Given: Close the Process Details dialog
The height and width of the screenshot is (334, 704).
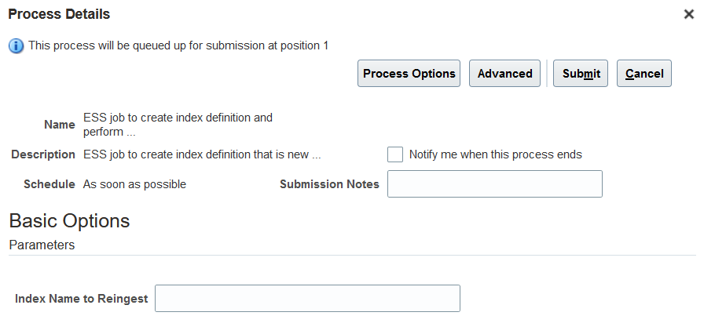Looking at the screenshot, I should click(689, 14).
